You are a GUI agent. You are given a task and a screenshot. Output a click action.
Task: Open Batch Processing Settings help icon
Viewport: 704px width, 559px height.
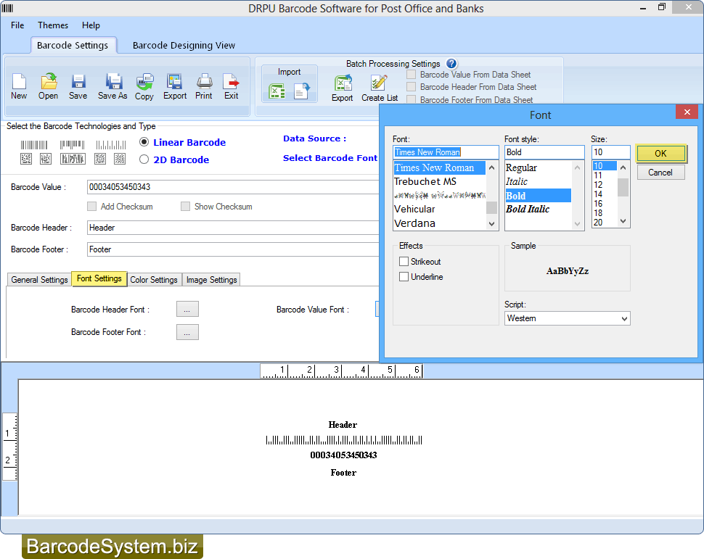pyautogui.click(x=451, y=64)
